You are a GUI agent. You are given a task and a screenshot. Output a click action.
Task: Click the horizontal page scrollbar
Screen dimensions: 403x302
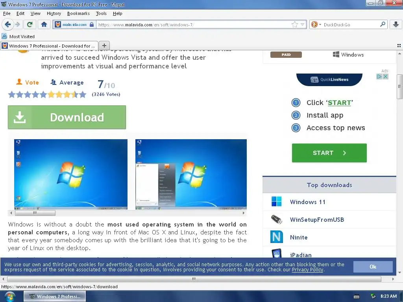click(194, 279)
